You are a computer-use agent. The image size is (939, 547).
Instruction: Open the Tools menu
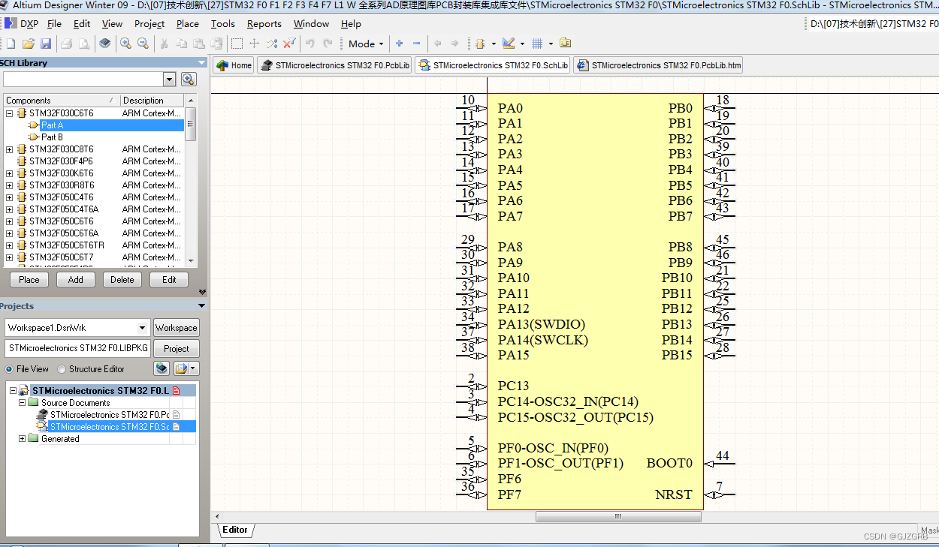tap(222, 24)
